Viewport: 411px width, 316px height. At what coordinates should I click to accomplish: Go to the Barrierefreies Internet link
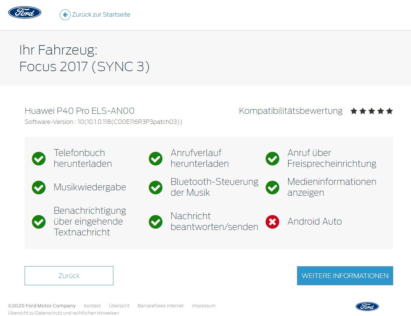pos(160,306)
